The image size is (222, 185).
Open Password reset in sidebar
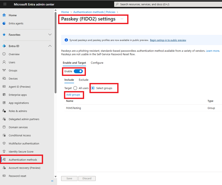coord(17,176)
